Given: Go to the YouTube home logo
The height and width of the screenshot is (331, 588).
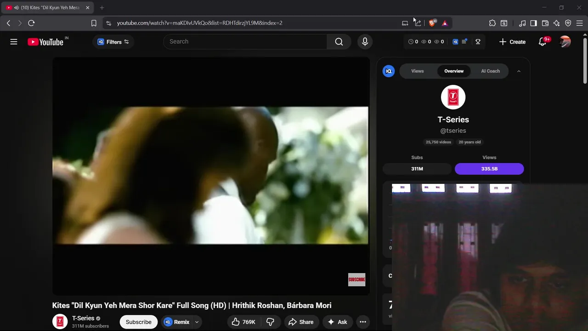Looking at the screenshot, I should [x=45, y=42].
